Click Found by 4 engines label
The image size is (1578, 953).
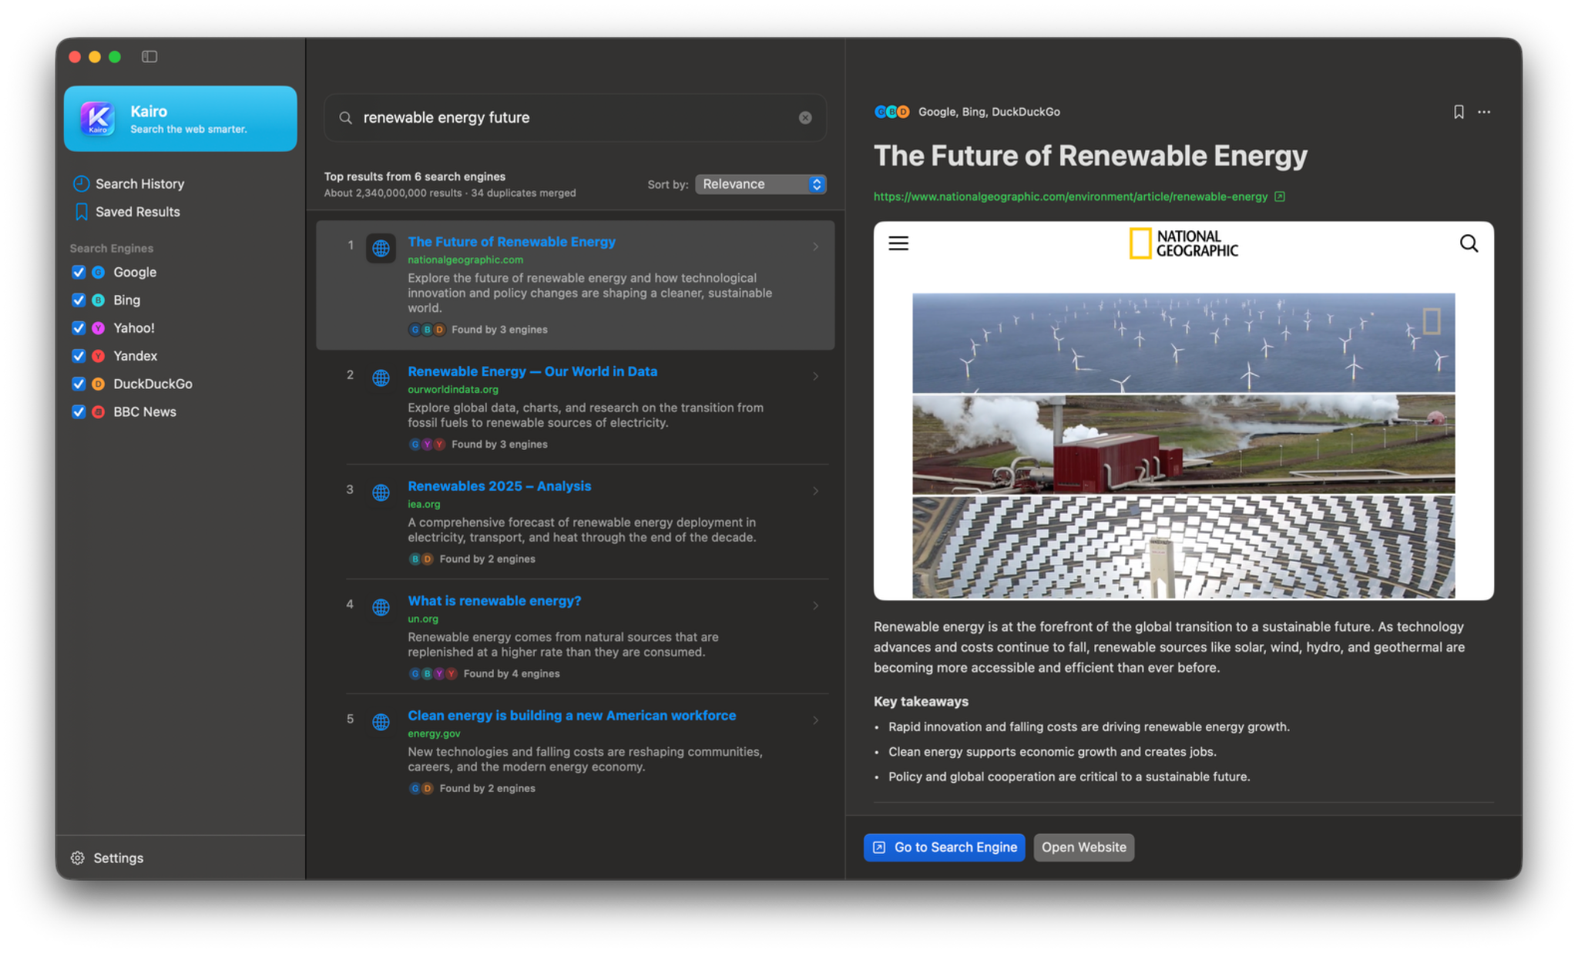pos(512,673)
